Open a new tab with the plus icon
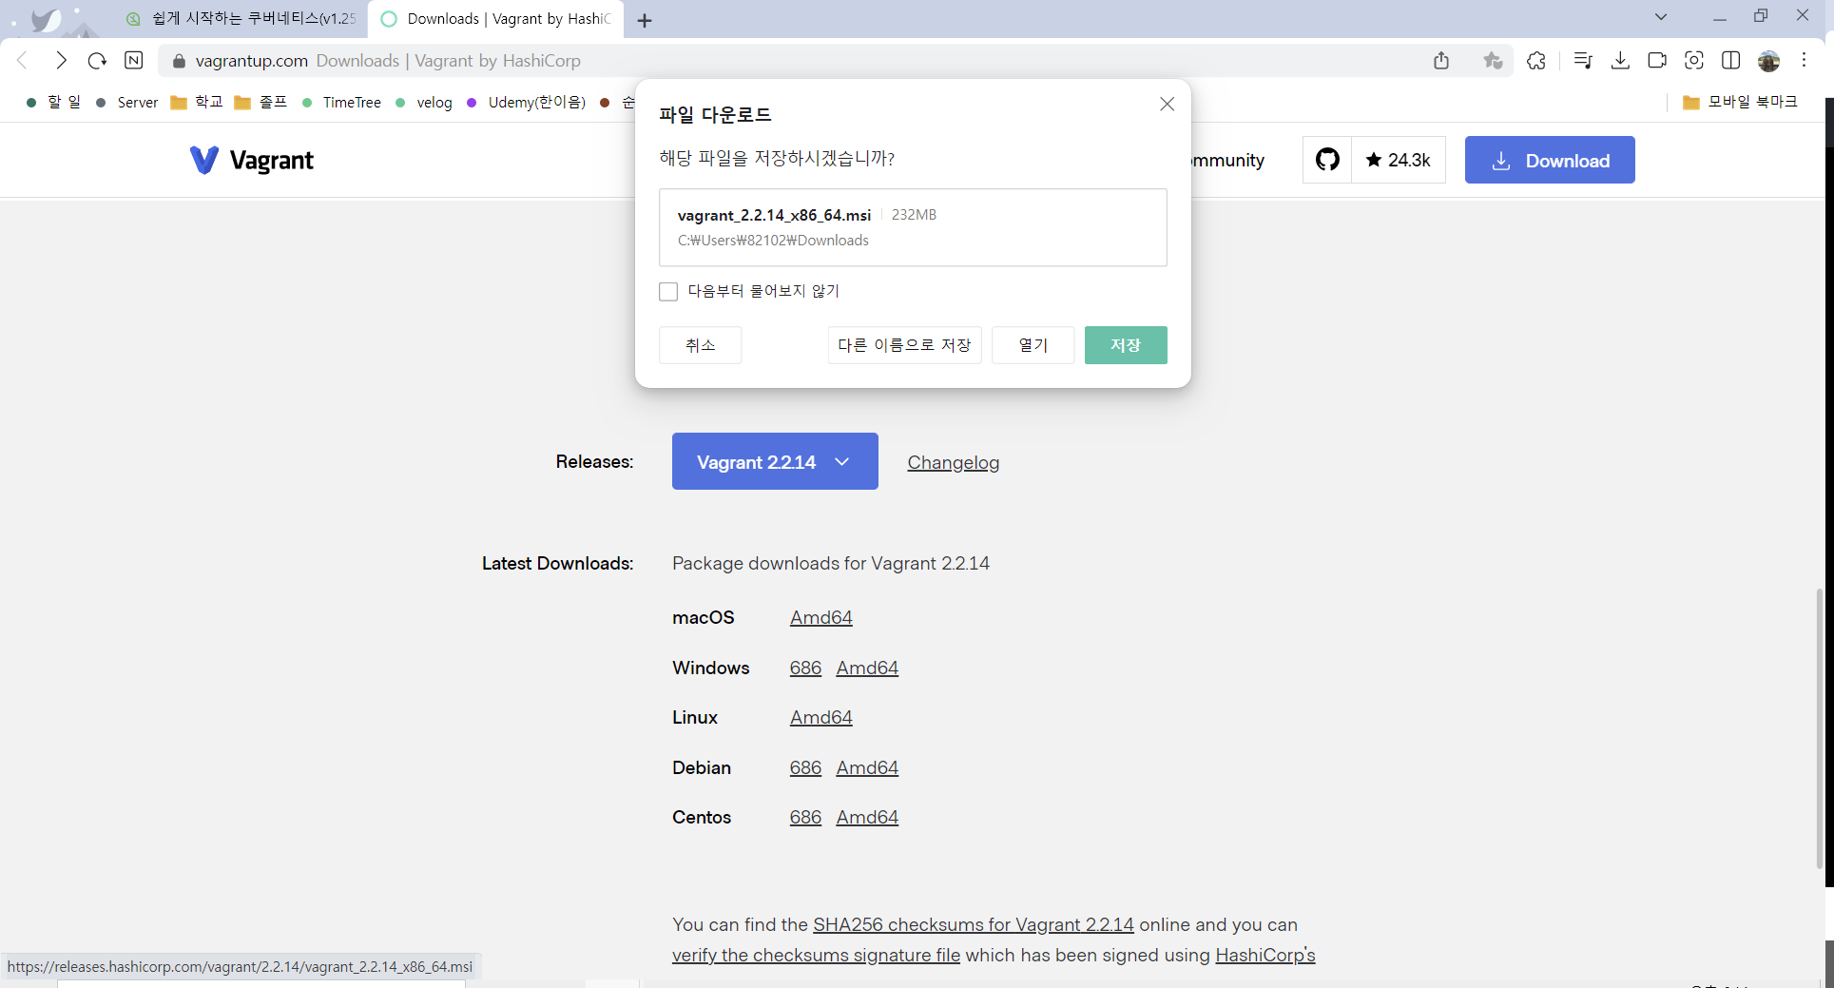The image size is (1834, 988). [645, 20]
